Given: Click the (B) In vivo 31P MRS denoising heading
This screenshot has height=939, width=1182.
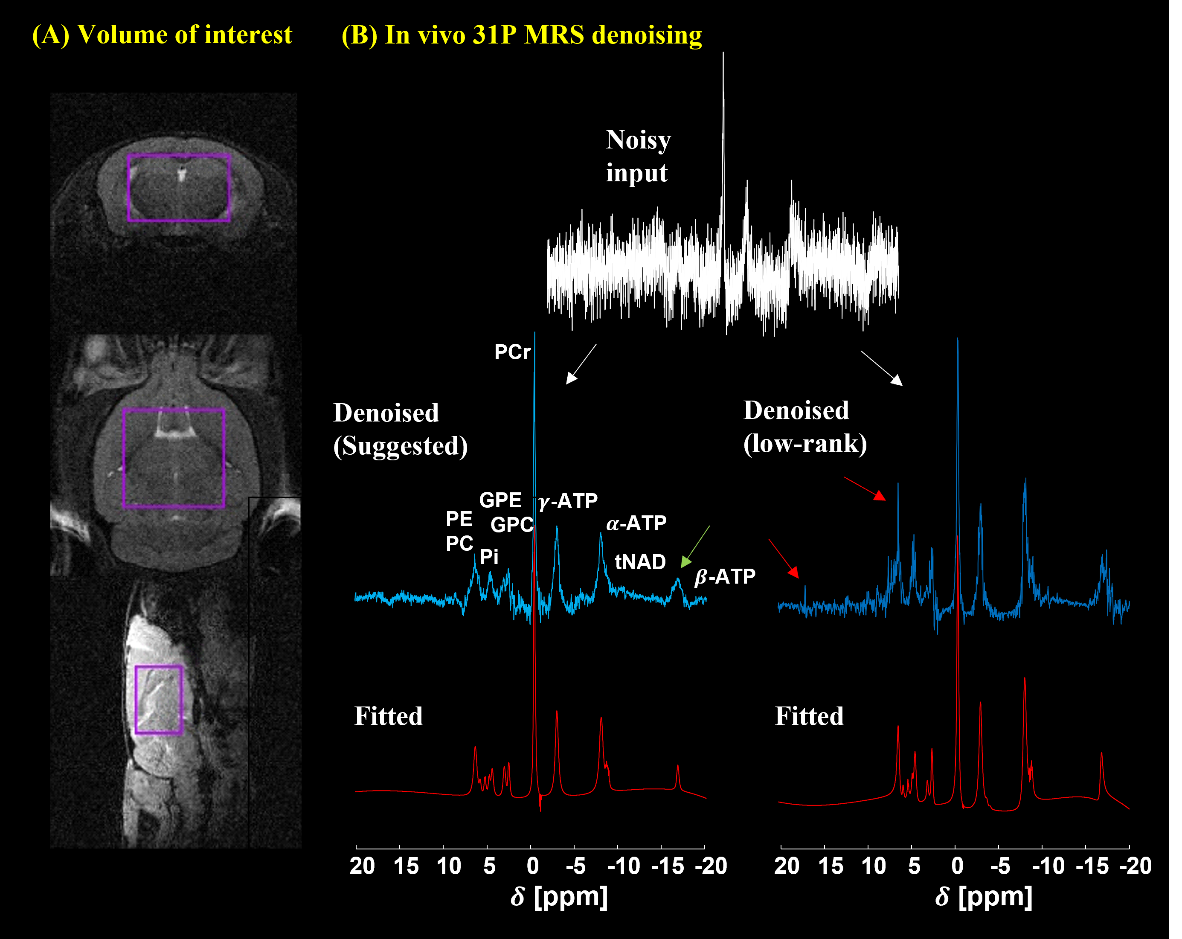Looking at the screenshot, I should coord(521,35).
